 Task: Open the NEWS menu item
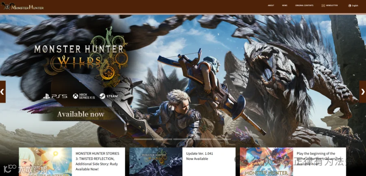point(285,5)
